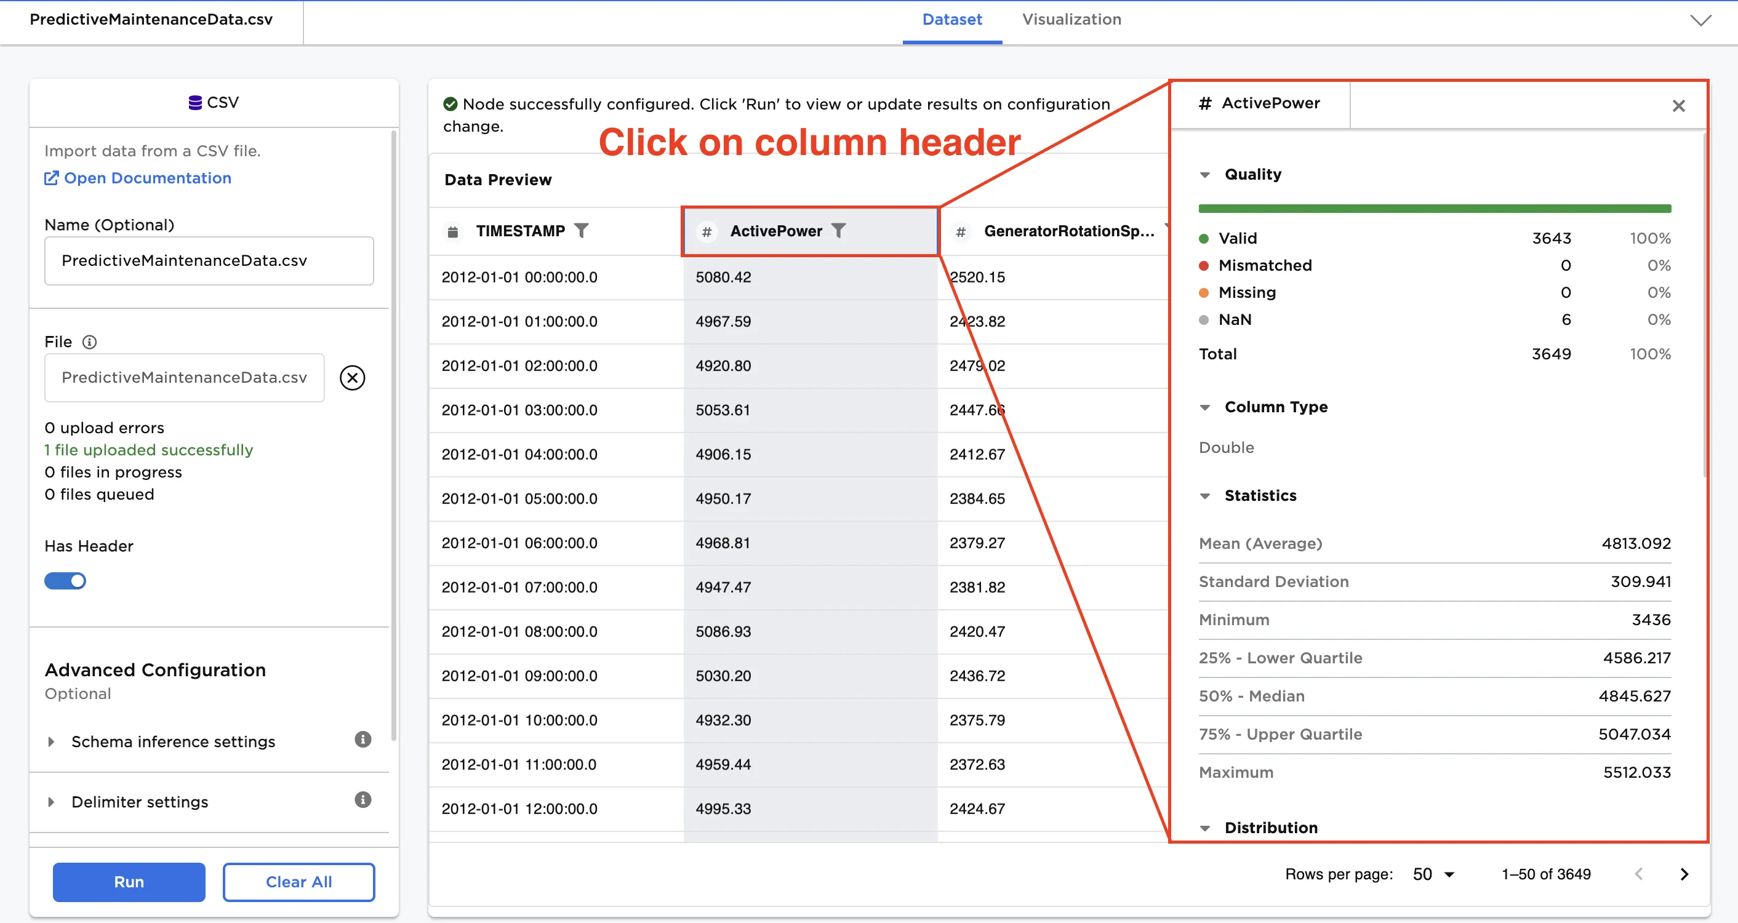1738x923 pixels.
Task: Go to next page of rows
Action: [1684, 874]
